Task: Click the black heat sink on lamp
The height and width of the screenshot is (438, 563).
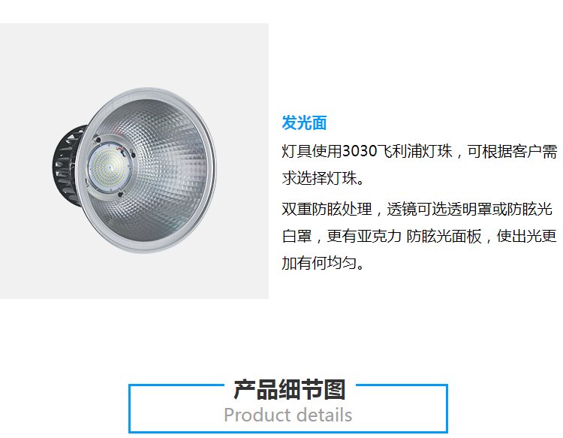Action: tap(69, 165)
